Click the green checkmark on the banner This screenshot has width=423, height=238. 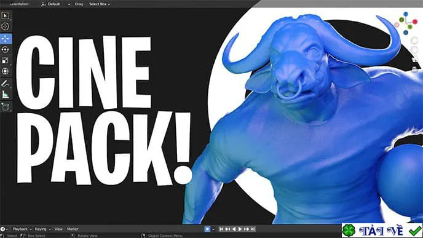(415, 231)
